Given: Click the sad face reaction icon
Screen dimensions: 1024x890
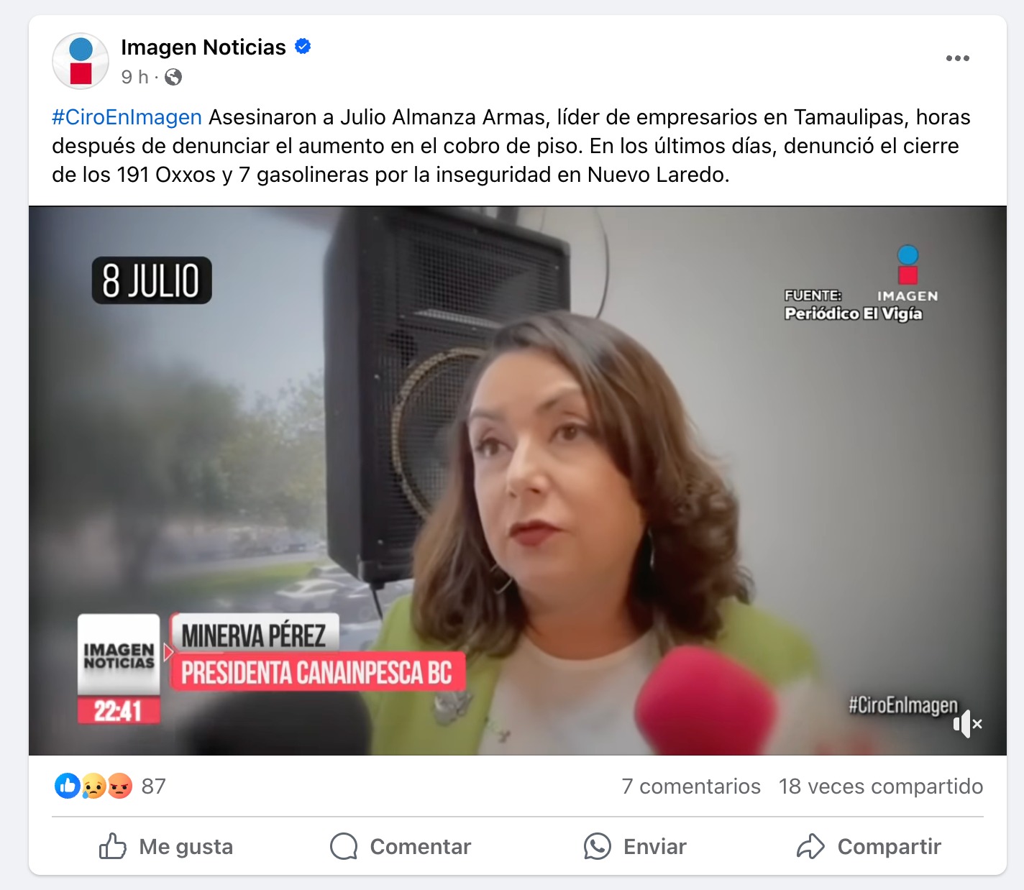Looking at the screenshot, I should 93,786.
